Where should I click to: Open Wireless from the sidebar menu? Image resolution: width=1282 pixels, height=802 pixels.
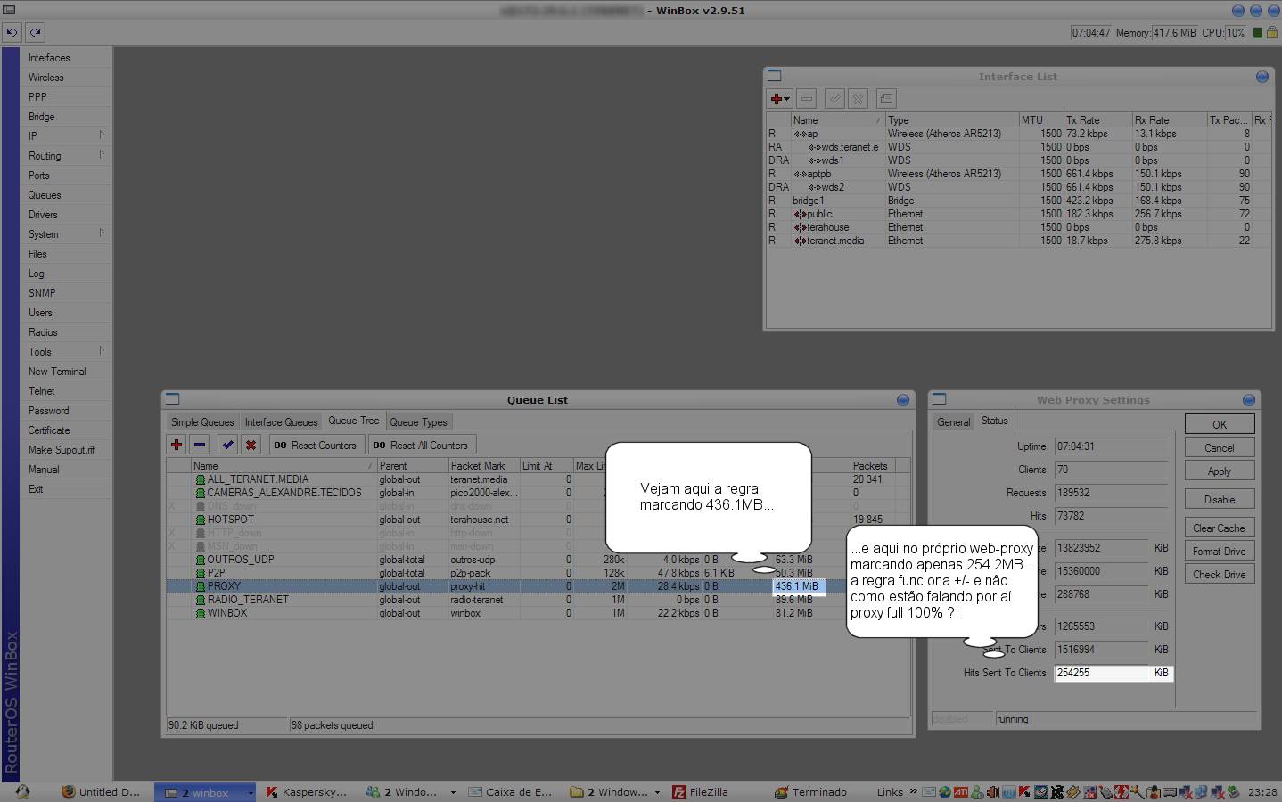click(x=46, y=78)
